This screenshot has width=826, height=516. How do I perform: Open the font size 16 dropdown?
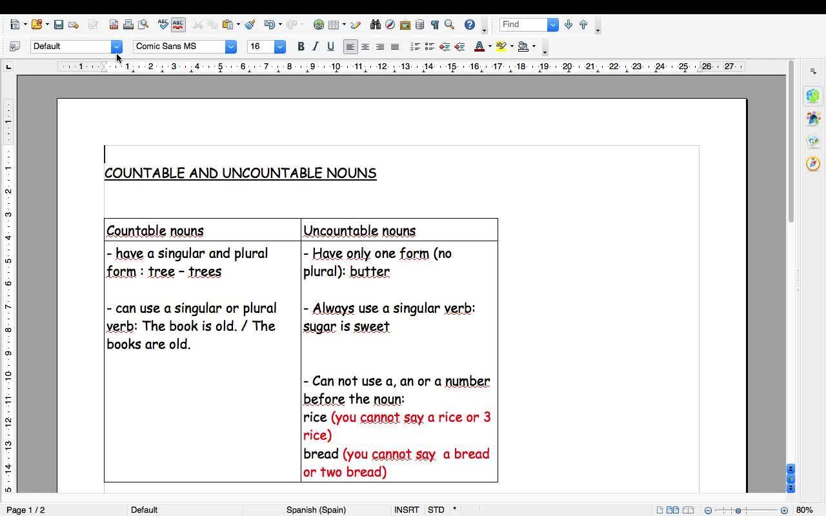[x=280, y=46]
